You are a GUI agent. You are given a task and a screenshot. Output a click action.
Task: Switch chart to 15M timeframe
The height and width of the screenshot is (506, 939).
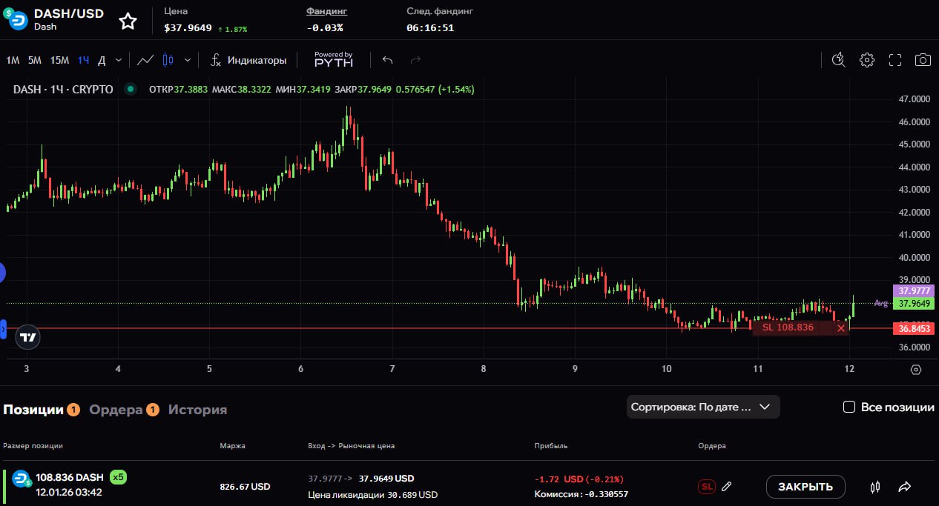pyautogui.click(x=59, y=60)
